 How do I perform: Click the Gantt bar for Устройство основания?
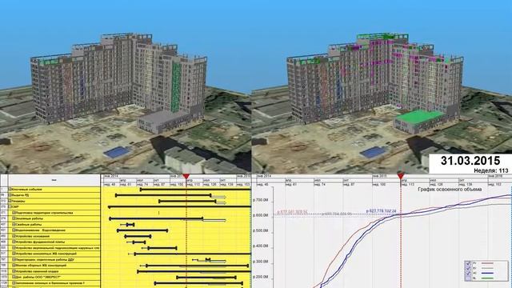[x=138, y=236]
